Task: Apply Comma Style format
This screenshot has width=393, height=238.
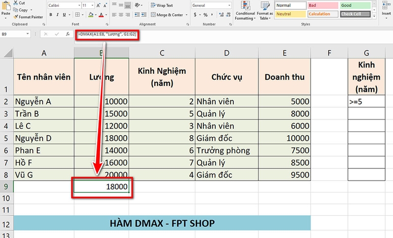Action: 212,15
